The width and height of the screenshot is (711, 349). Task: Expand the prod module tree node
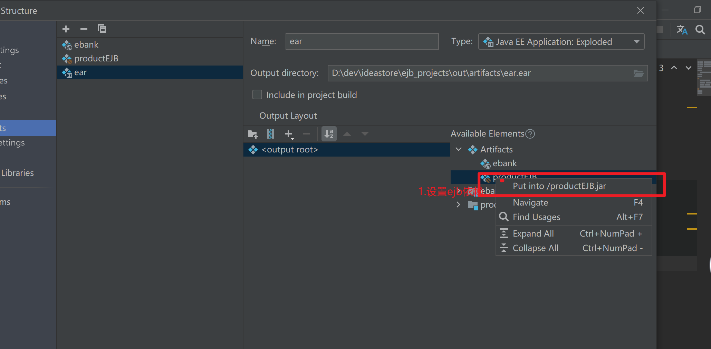click(458, 205)
